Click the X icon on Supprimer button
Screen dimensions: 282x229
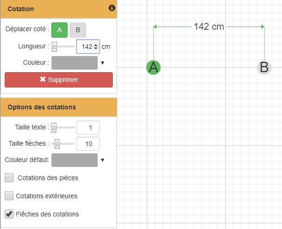point(43,80)
